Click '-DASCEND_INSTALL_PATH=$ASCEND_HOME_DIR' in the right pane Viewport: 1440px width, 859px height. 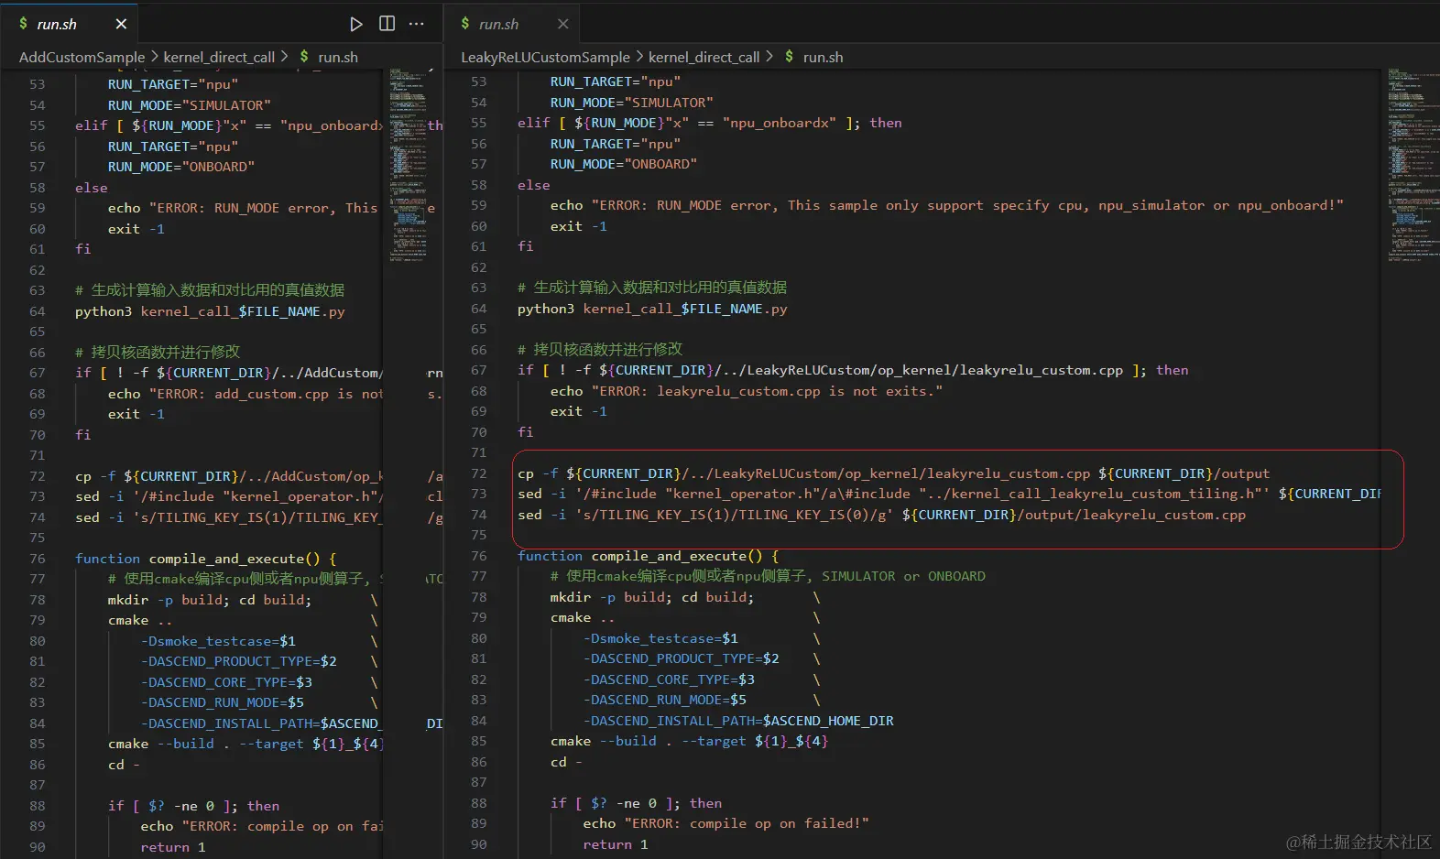[738, 721]
